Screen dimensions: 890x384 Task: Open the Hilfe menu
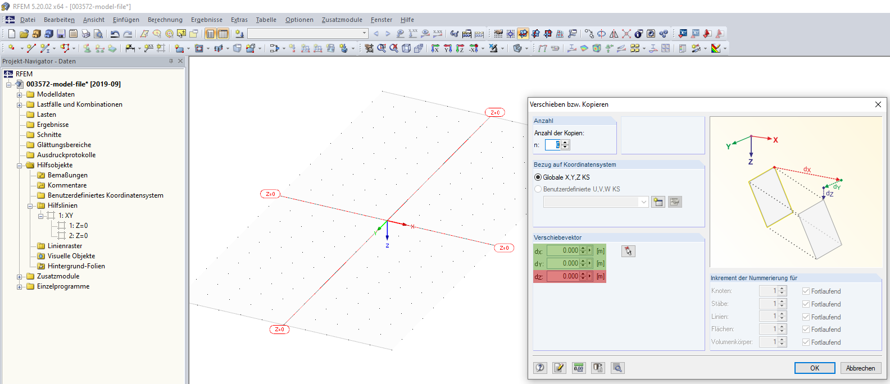407,20
